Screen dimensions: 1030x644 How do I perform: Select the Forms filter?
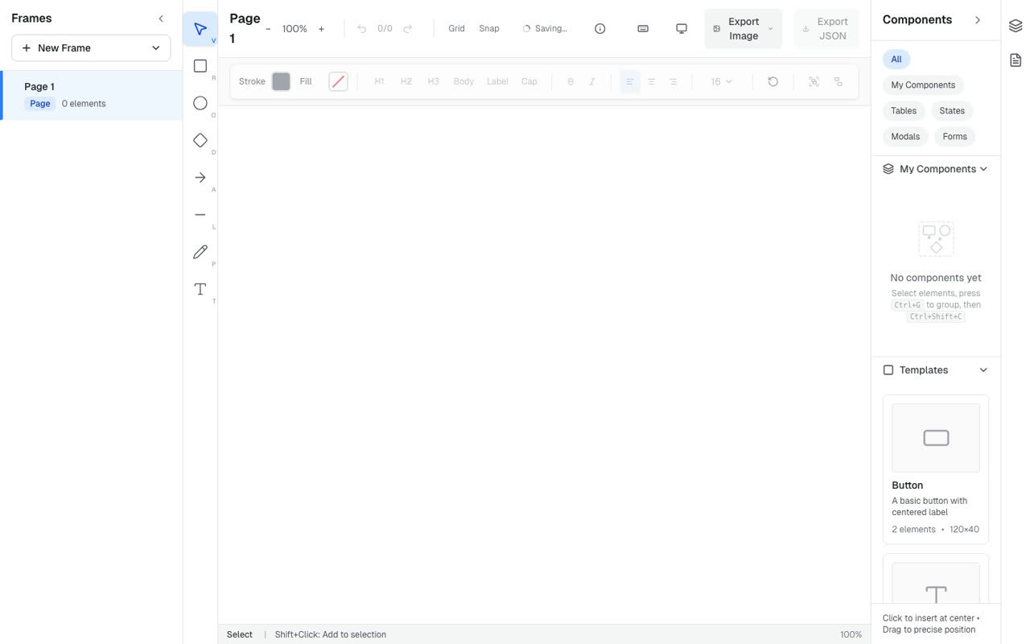(955, 137)
